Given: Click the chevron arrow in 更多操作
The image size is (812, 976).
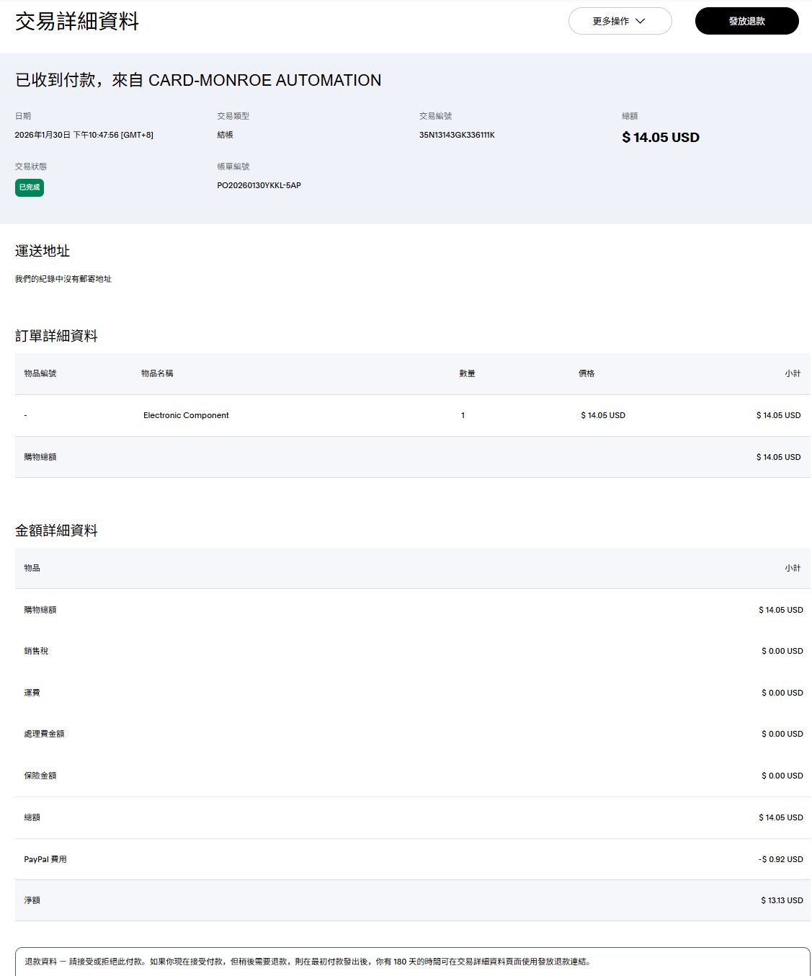Looking at the screenshot, I should 641,21.
